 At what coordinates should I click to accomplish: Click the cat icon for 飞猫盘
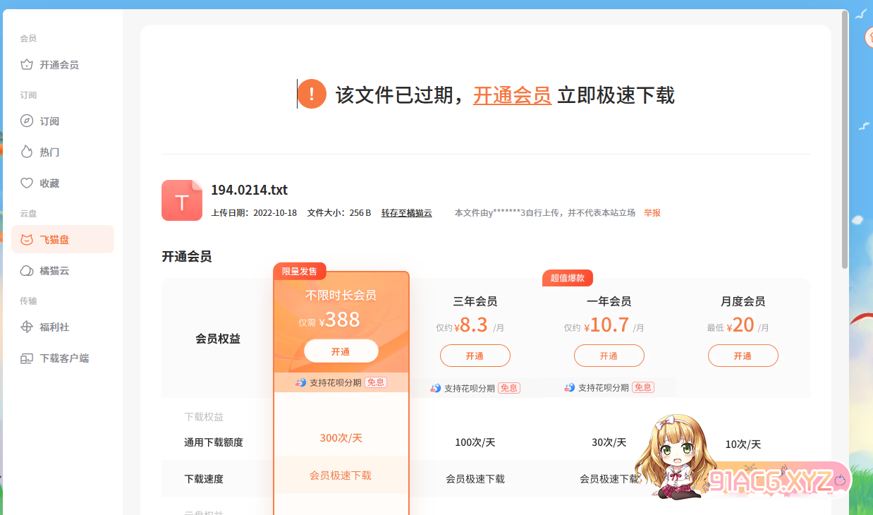point(27,240)
